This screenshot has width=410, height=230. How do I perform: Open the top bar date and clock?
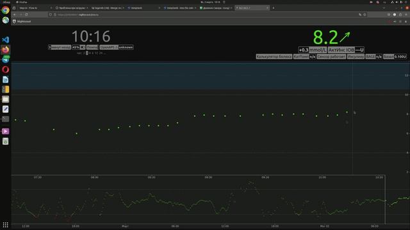[211, 2]
